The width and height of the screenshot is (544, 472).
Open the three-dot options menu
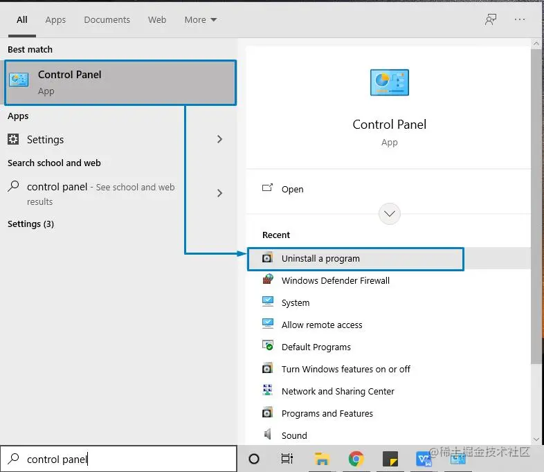pyautogui.click(x=520, y=19)
